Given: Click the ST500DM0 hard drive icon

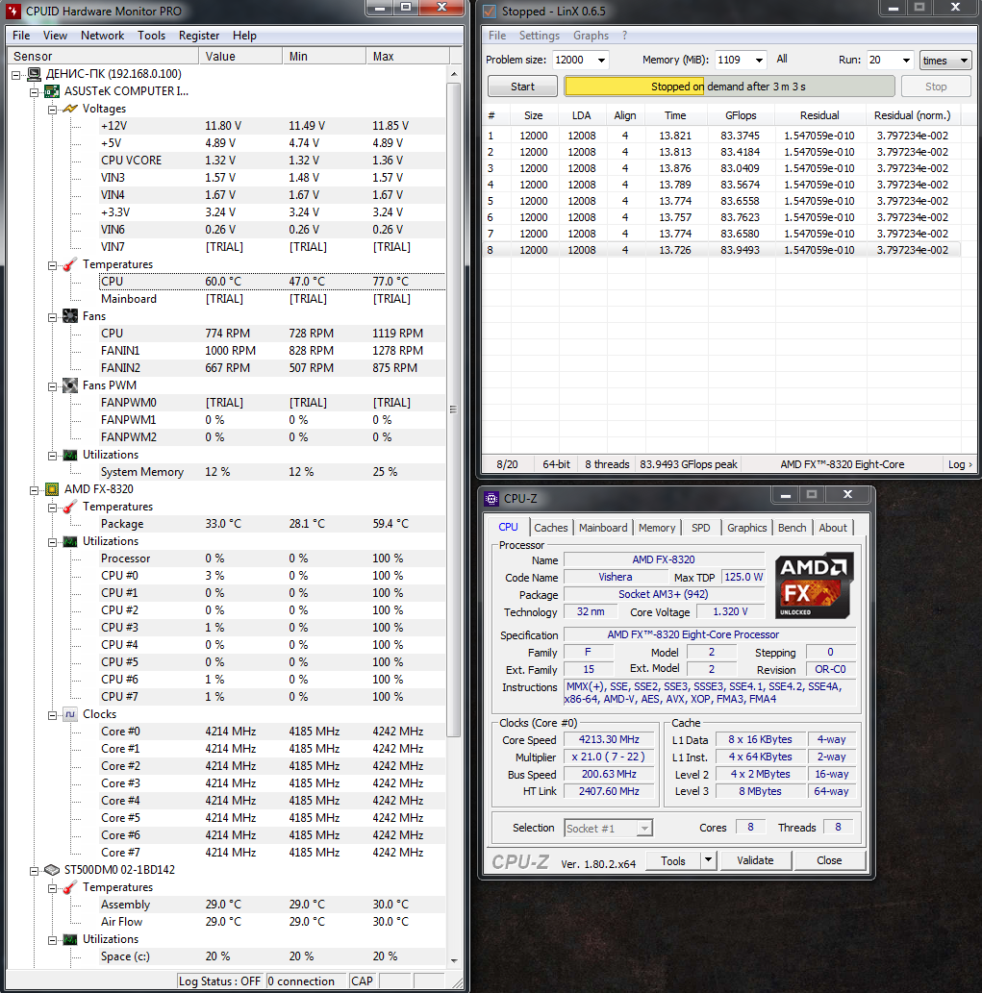Looking at the screenshot, I should pos(52,870).
